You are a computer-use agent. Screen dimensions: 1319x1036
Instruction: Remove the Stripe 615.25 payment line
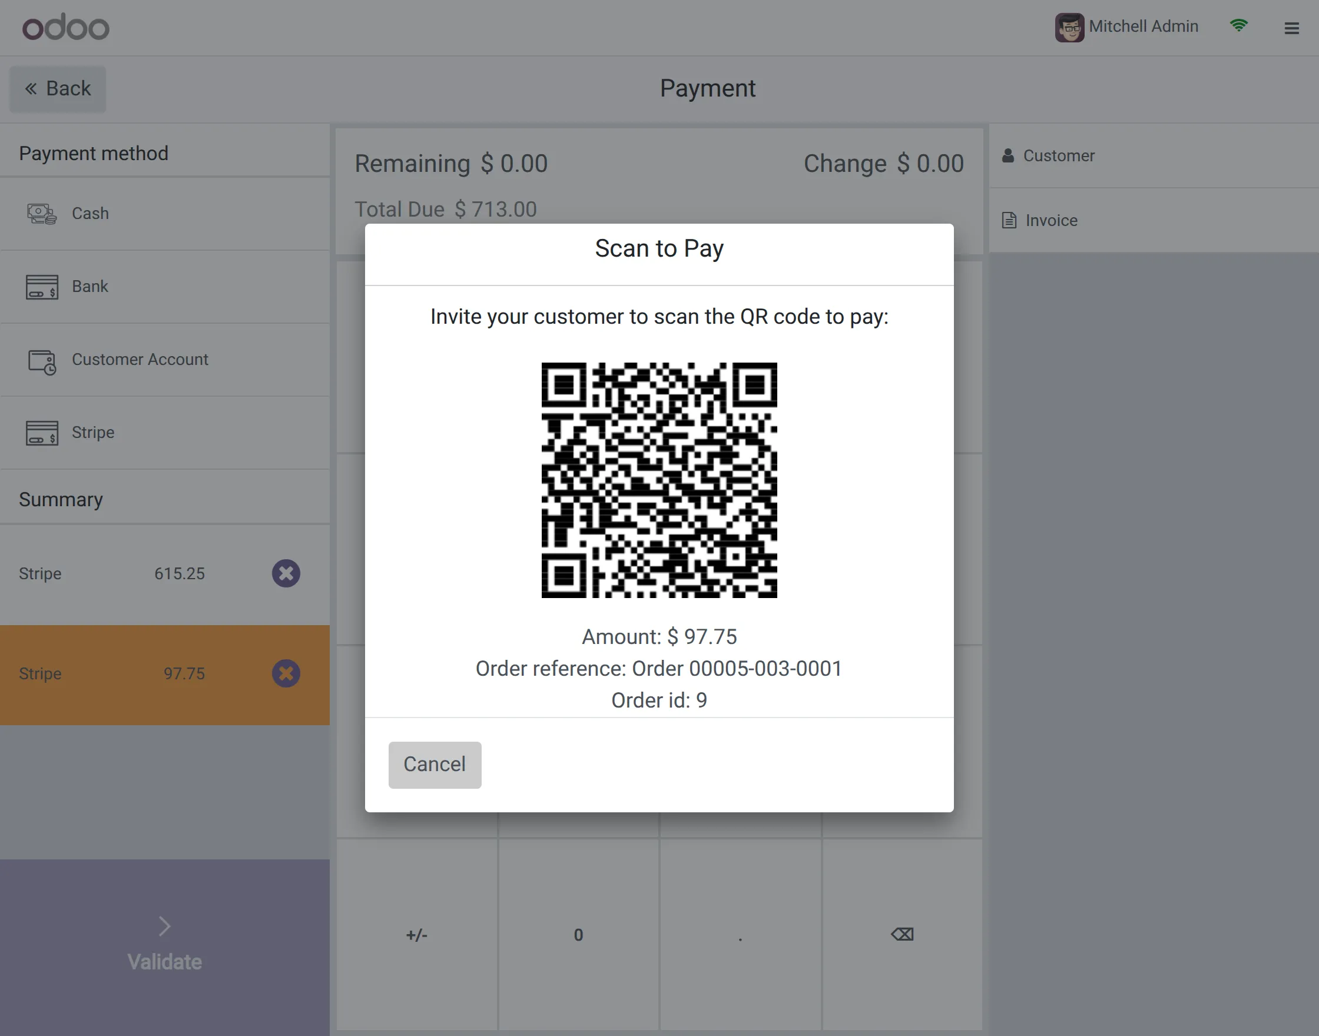point(286,573)
